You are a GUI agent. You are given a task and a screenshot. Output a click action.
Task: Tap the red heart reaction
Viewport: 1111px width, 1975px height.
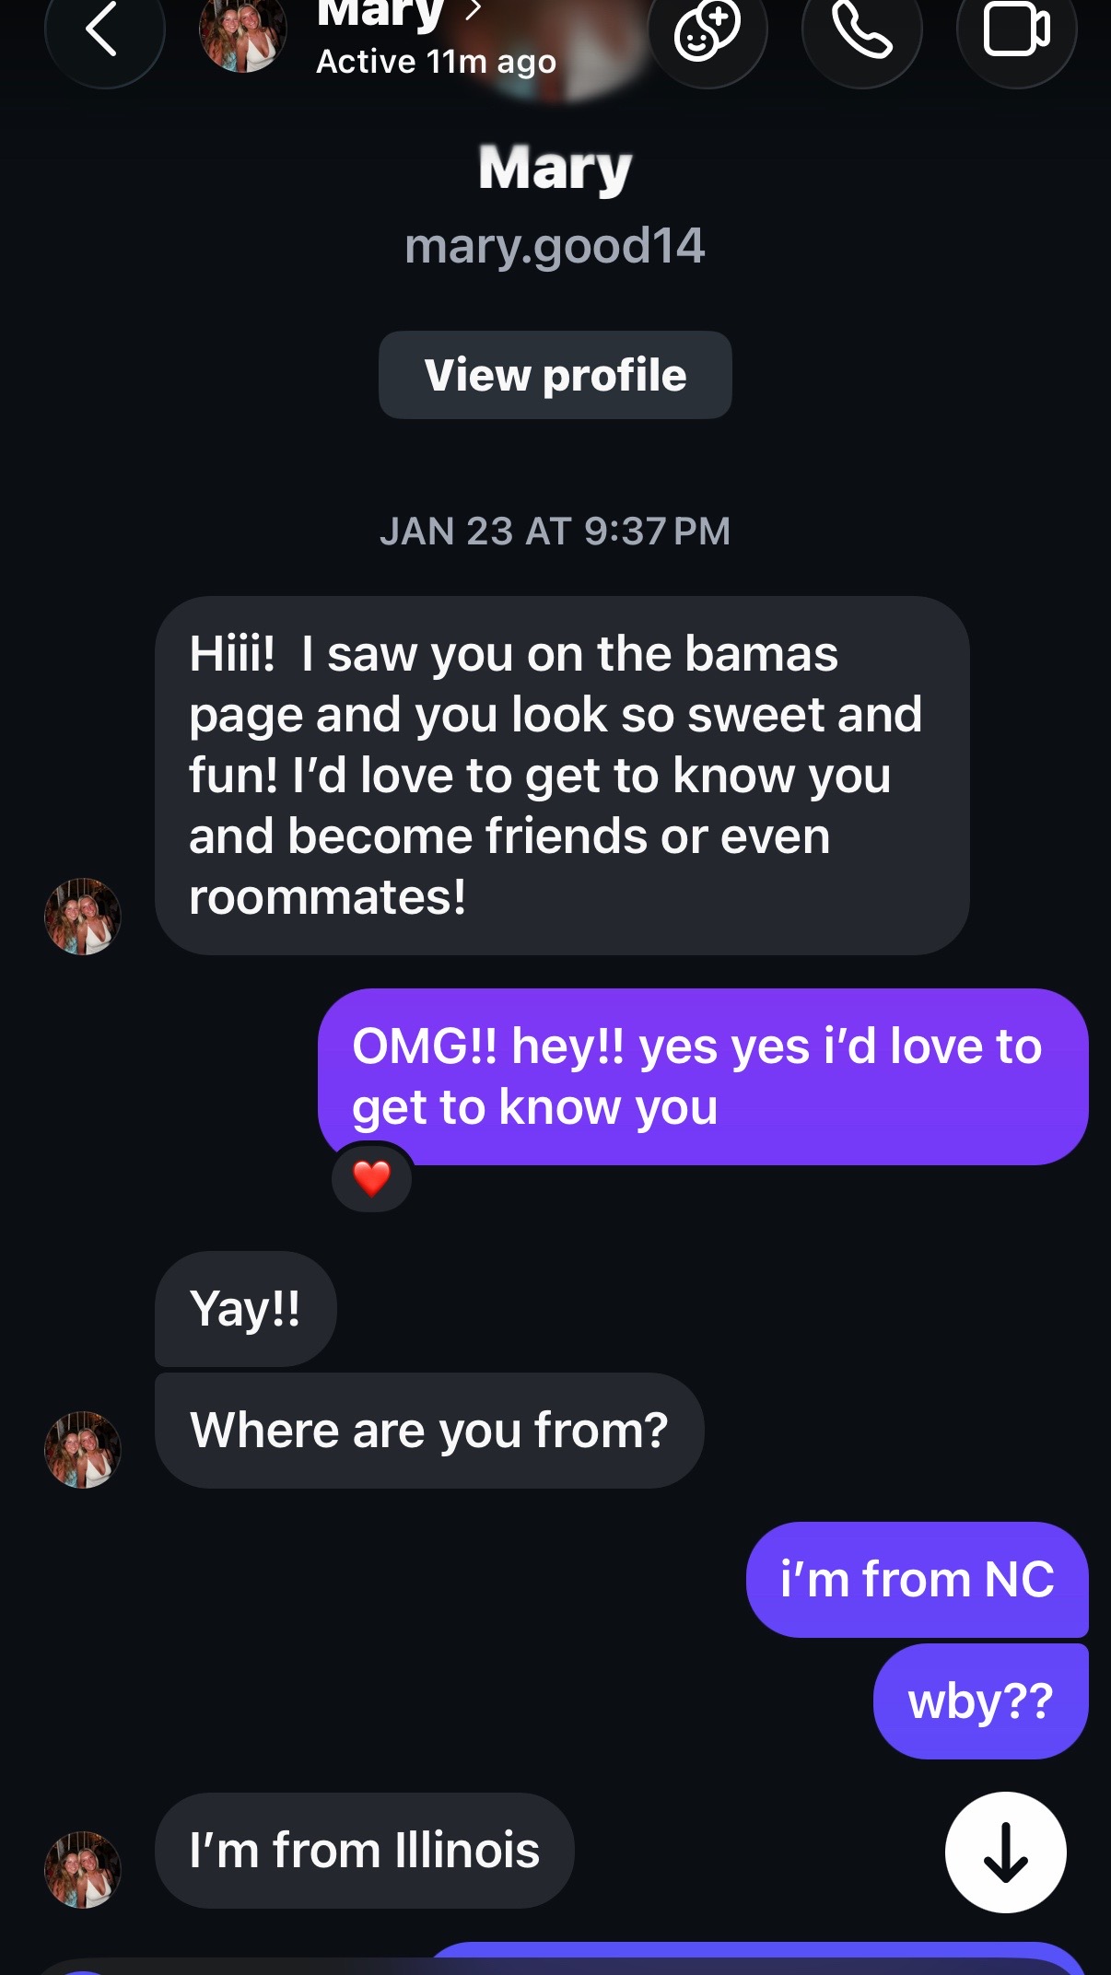[372, 1178]
